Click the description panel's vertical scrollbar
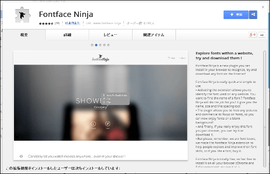 [265, 109]
